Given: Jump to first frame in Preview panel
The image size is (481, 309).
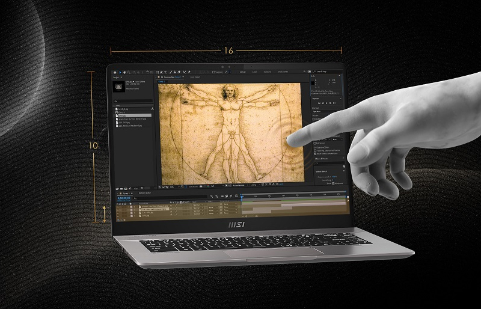Looking at the screenshot, I should [318, 103].
